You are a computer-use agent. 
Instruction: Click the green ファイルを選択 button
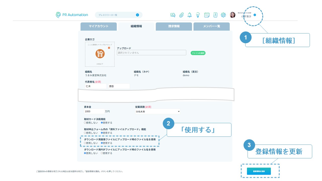point(198,53)
